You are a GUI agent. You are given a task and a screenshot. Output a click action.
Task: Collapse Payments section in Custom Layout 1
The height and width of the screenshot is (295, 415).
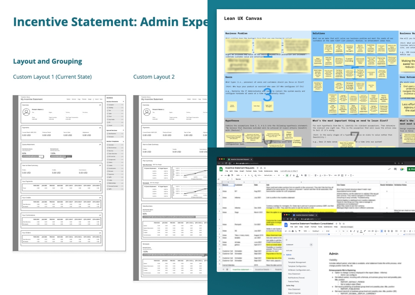click(x=100, y=128)
